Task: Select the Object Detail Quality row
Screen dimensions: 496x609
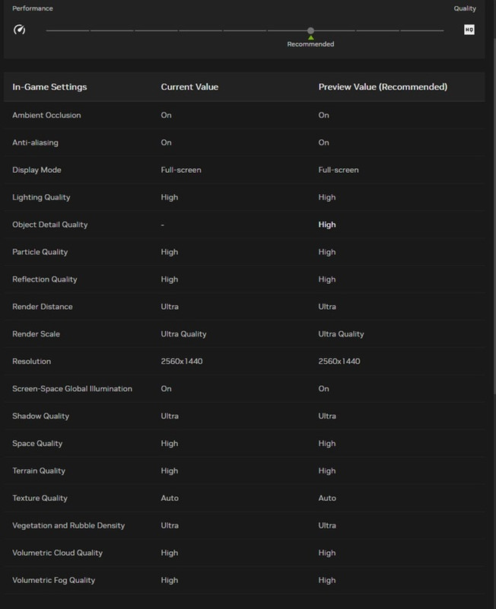Action: pos(244,225)
